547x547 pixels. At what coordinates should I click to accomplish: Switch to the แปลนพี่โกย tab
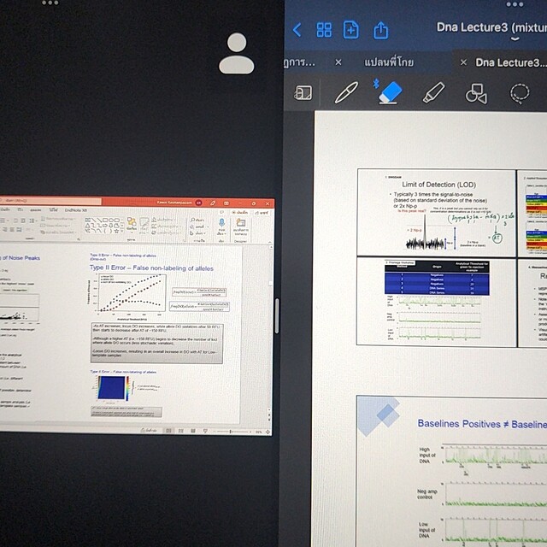click(x=393, y=62)
